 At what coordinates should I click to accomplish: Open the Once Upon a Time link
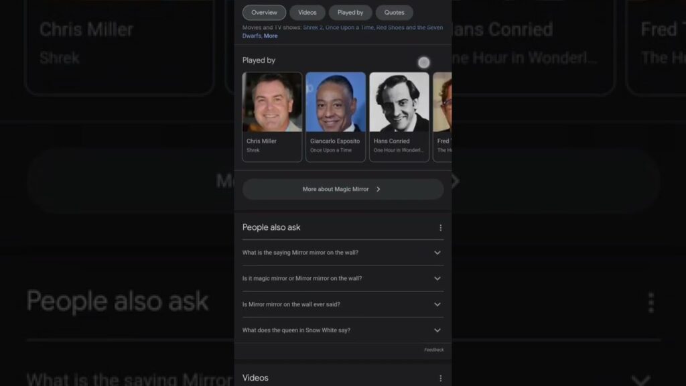coord(349,27)
